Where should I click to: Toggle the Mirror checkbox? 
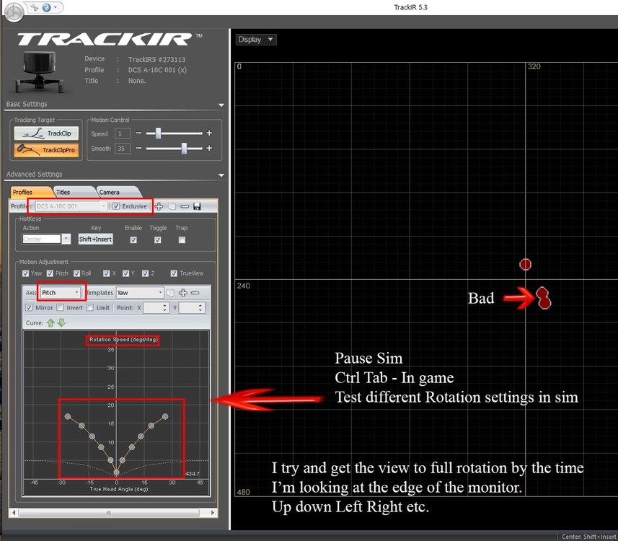[x=29, y=307]
